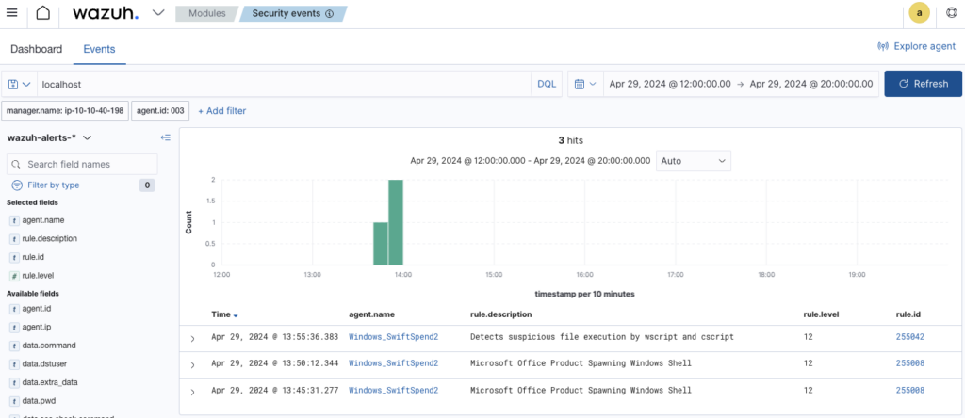Expand the 13:50:12.344 event row
This screenshot has width=965, height=418.
point(192,365)
